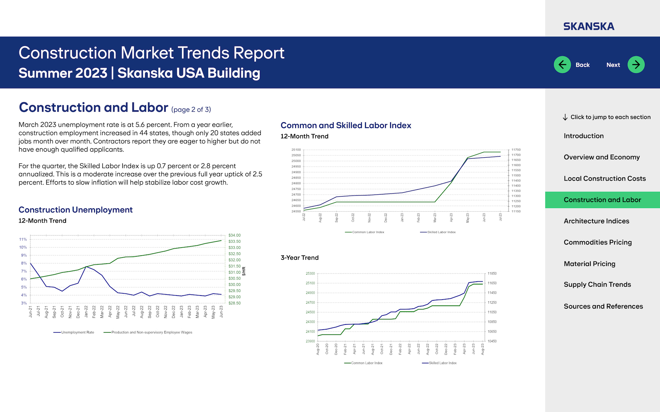Click the 'Click to jump to each section' text

(610, 117)
